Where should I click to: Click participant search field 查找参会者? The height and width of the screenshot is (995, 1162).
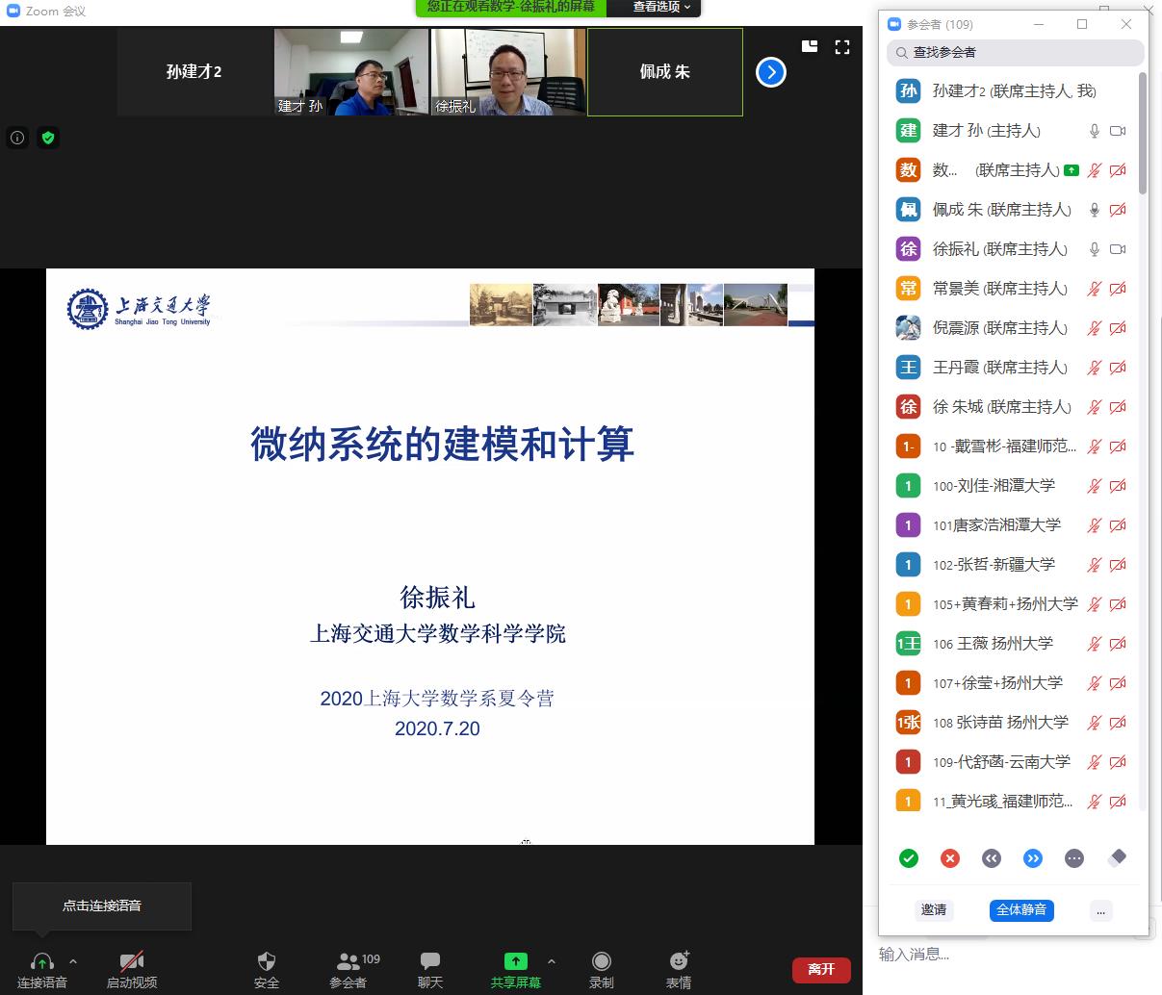(x=1016, y=53)
